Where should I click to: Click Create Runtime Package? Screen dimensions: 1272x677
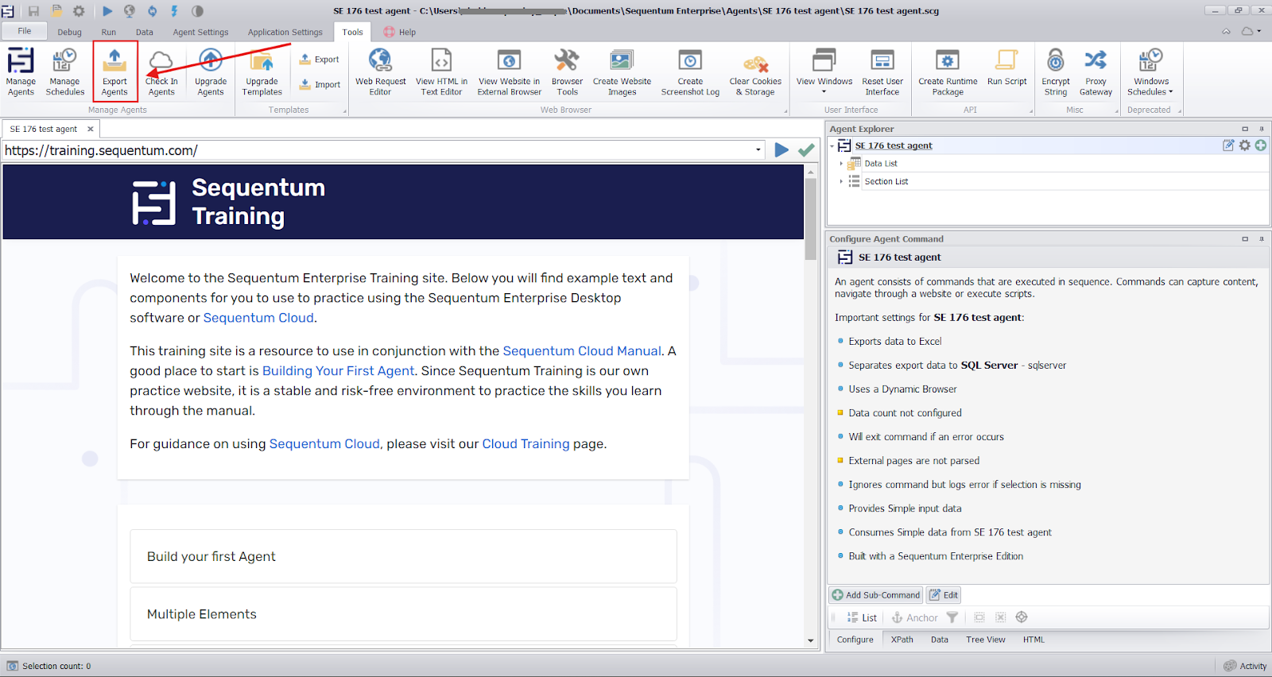point(948,72)
